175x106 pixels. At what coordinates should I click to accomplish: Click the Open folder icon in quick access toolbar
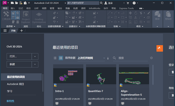[16, 3]
